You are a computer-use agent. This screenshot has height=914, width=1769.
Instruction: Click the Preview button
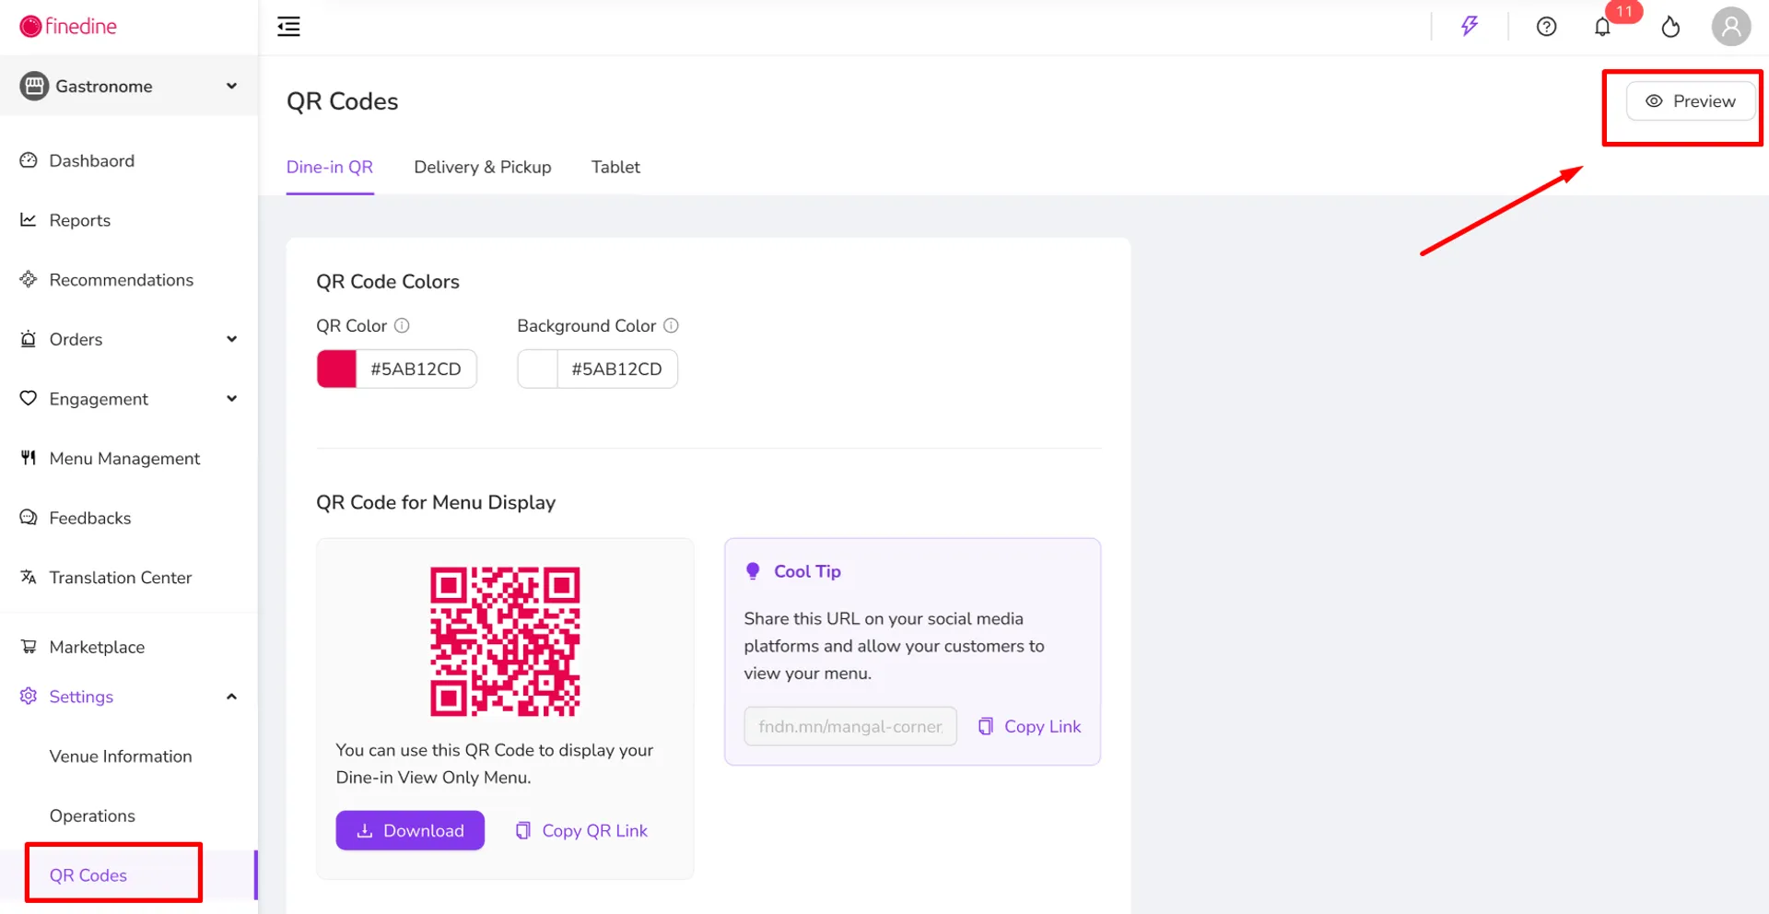[1691, 101]
